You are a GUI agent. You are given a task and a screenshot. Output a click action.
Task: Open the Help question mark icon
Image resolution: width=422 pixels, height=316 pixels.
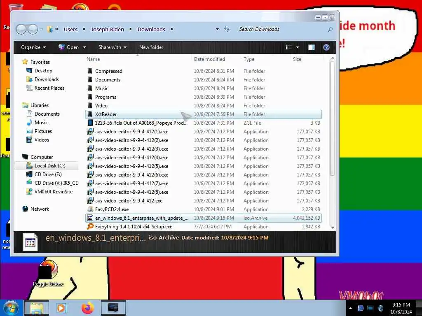[x=326, y=47]
